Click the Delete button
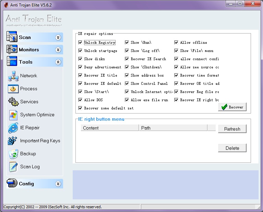263x212 pixels. [x=232, y=148]
